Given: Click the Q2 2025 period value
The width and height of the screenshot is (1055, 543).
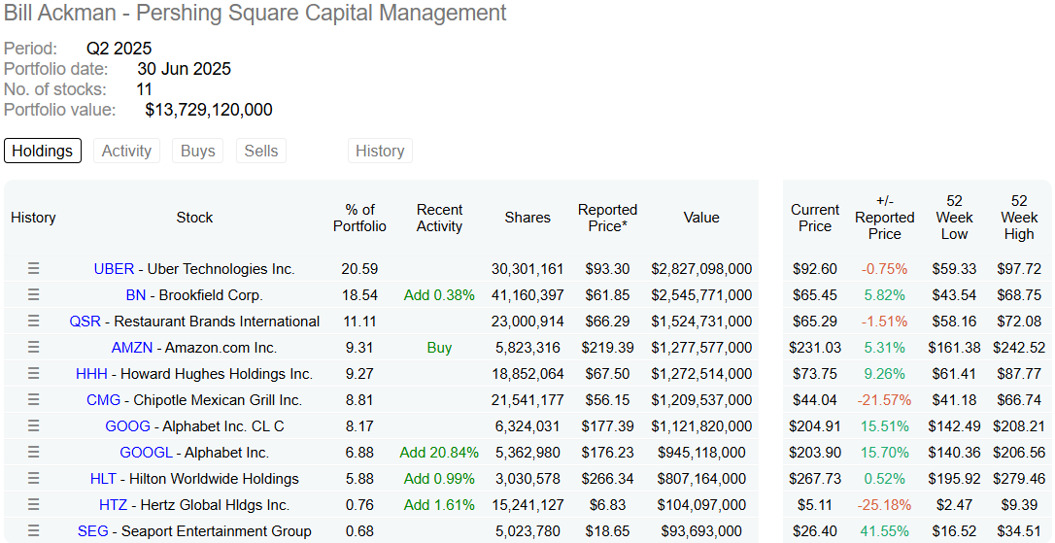Looking at the screenshot, I should (119, 49).
